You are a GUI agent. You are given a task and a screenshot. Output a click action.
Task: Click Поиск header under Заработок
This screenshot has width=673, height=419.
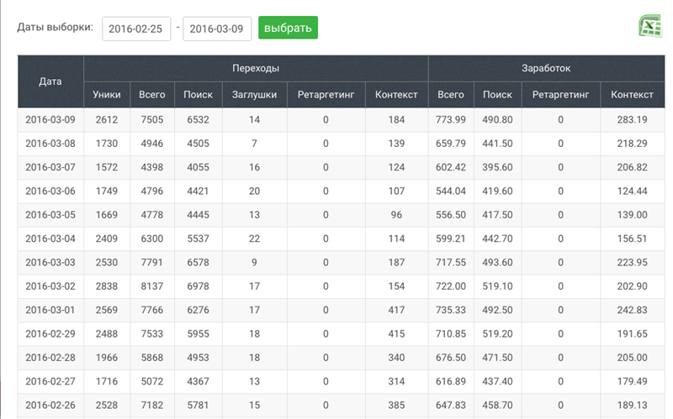497,95
